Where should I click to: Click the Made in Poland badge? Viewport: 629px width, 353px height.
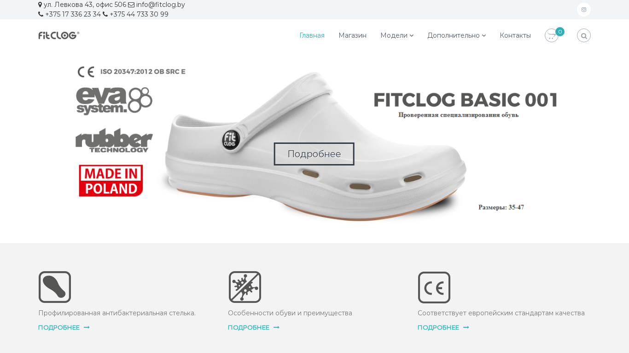click(x=111, y=181)
